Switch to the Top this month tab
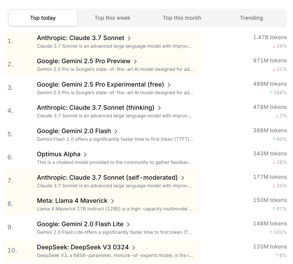This screenshot has width=293, height=264. pos(182,18)
